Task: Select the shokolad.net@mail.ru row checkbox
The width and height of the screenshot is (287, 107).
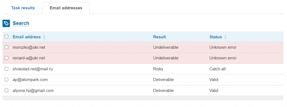Action: [x=7, y=69]
